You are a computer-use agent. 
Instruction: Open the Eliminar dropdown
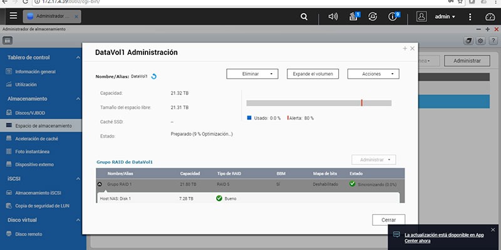pos(252,74)
